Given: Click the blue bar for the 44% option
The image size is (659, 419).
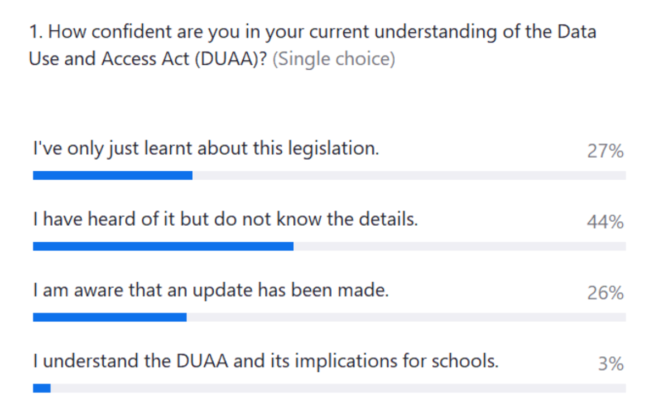Looking at the screenshot, I should point(163,246).
